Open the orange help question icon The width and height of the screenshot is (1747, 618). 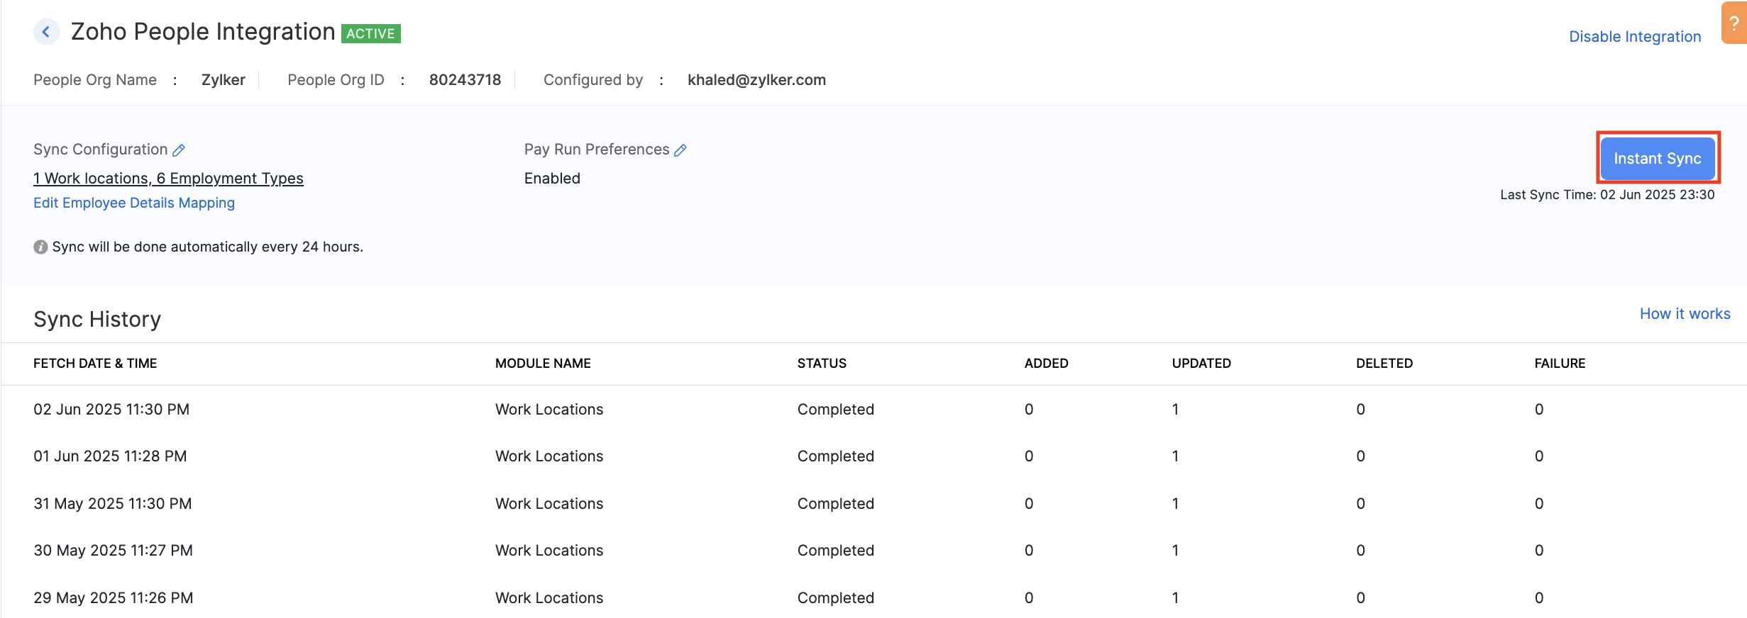tap(1734, 23)
